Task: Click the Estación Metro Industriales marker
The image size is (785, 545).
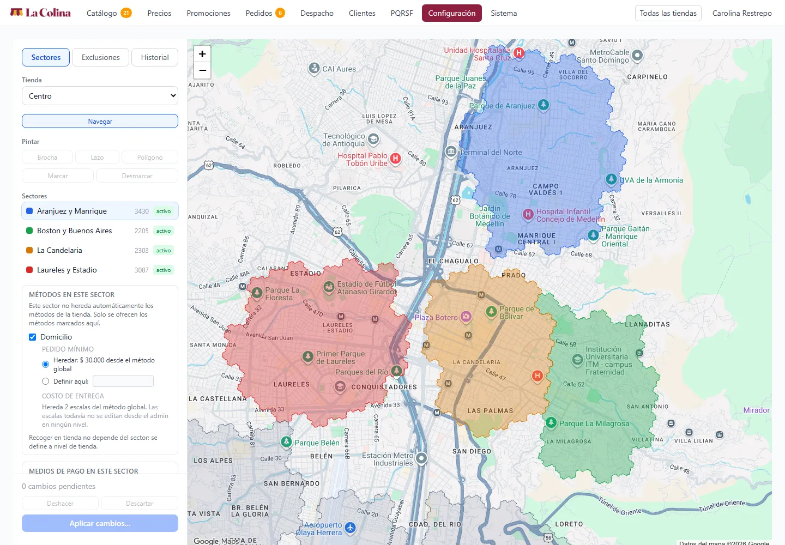Action: click(421, 458)
